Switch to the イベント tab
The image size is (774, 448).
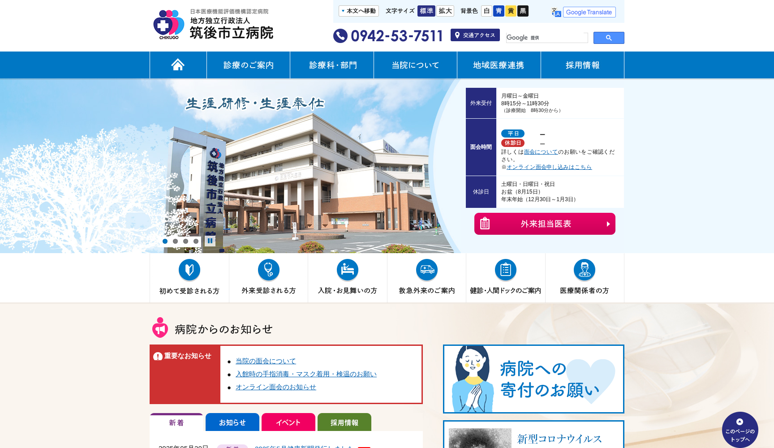coord(288,422)
